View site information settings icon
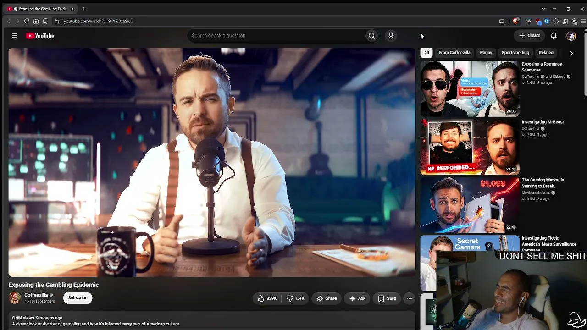The image size is (587, 330). click(x=57, y=21)
